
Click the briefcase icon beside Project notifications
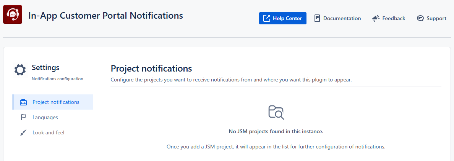(23, 102)
